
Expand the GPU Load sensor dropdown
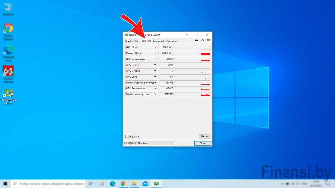(x=155, y=77)
